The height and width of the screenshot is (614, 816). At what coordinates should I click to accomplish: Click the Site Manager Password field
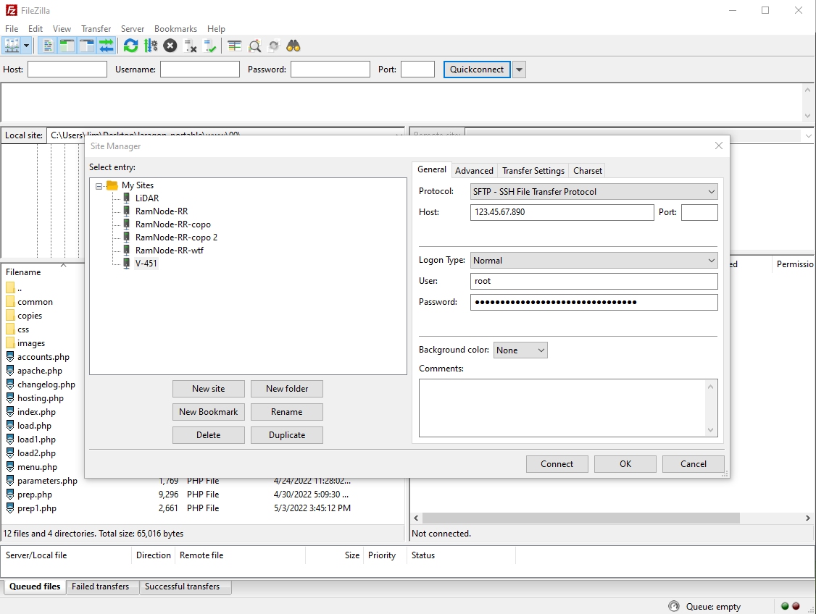pos(594,302)
